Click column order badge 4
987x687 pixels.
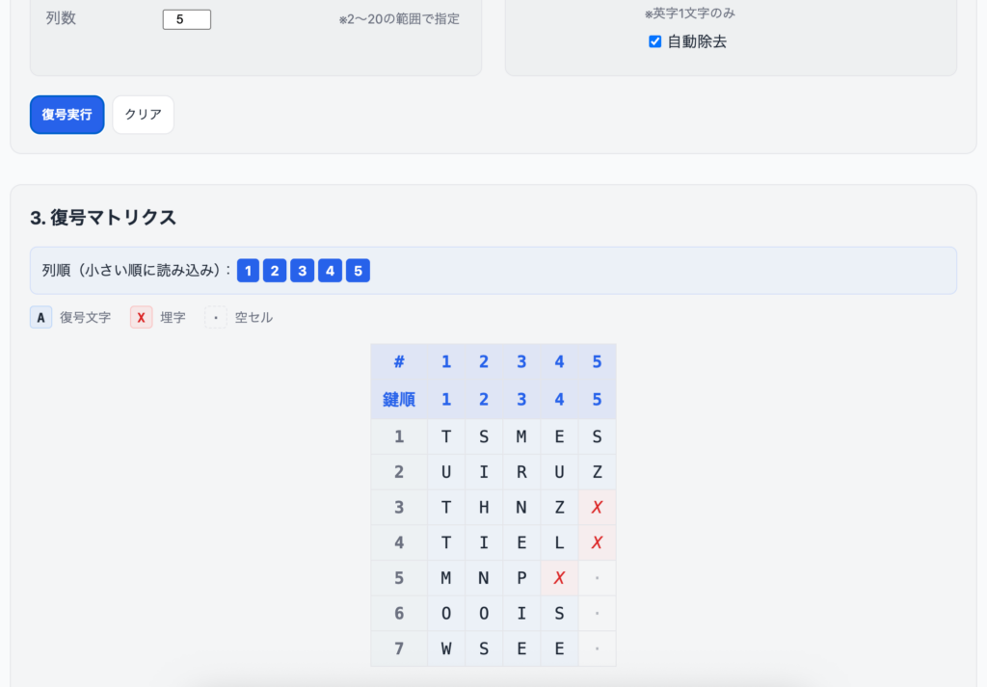pos(330,271)
